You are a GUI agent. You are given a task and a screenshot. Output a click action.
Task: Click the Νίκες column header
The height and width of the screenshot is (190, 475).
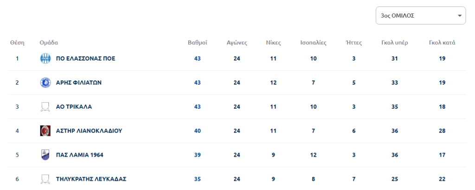(x=273, y=43)
